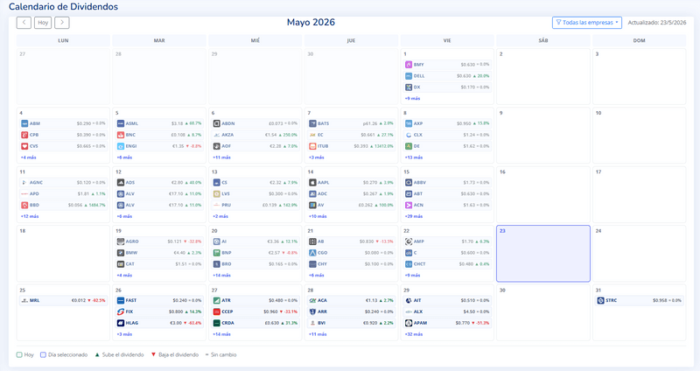Open the ALX dividend entry
700x371 pixels.
(447, 311)
